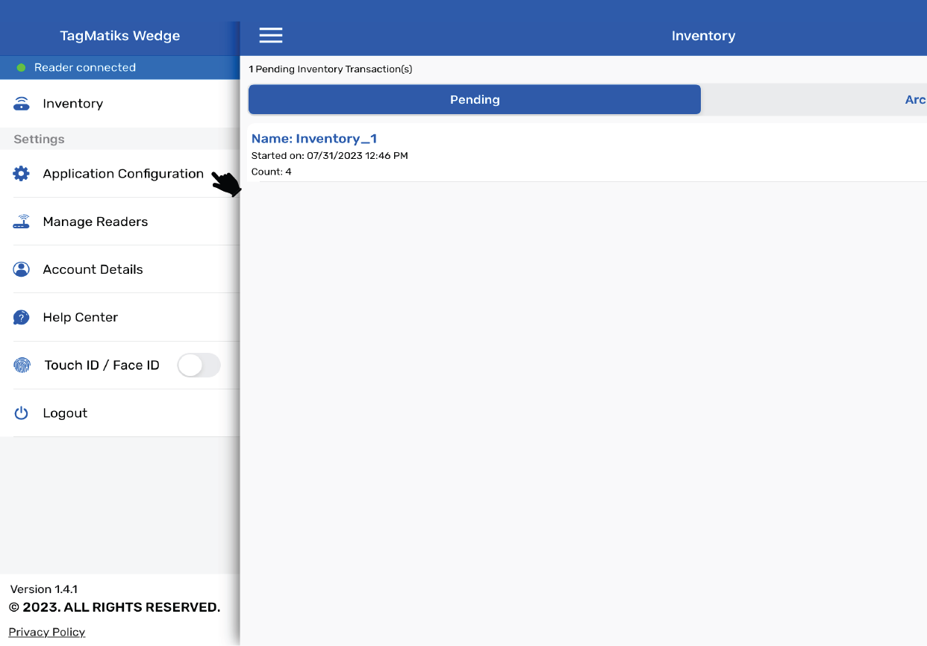
Task: Click the Application Configuration gear icon
Action: coord(22,174)
